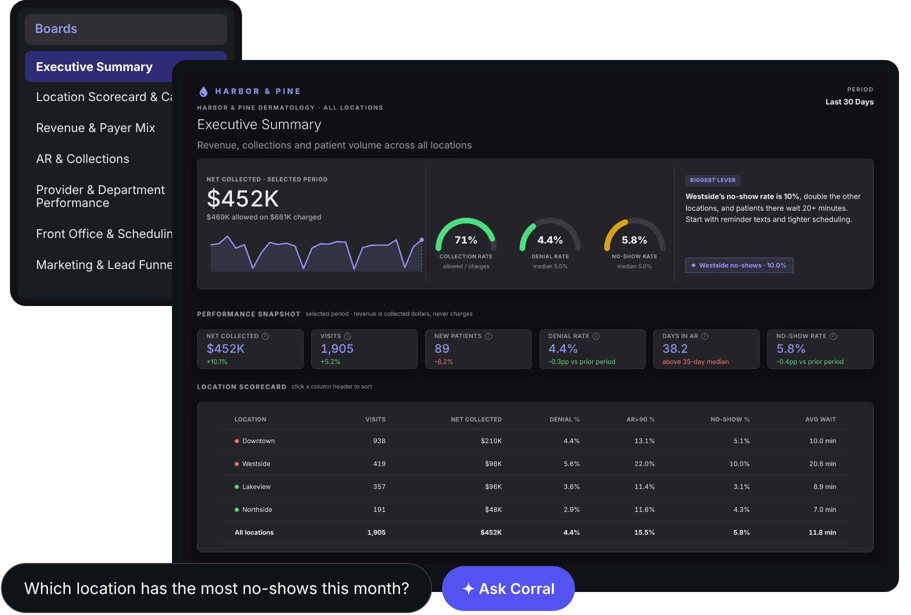Sort by the Denial % column header
Viewport: 911px width, 615px height.
point(564,419)
